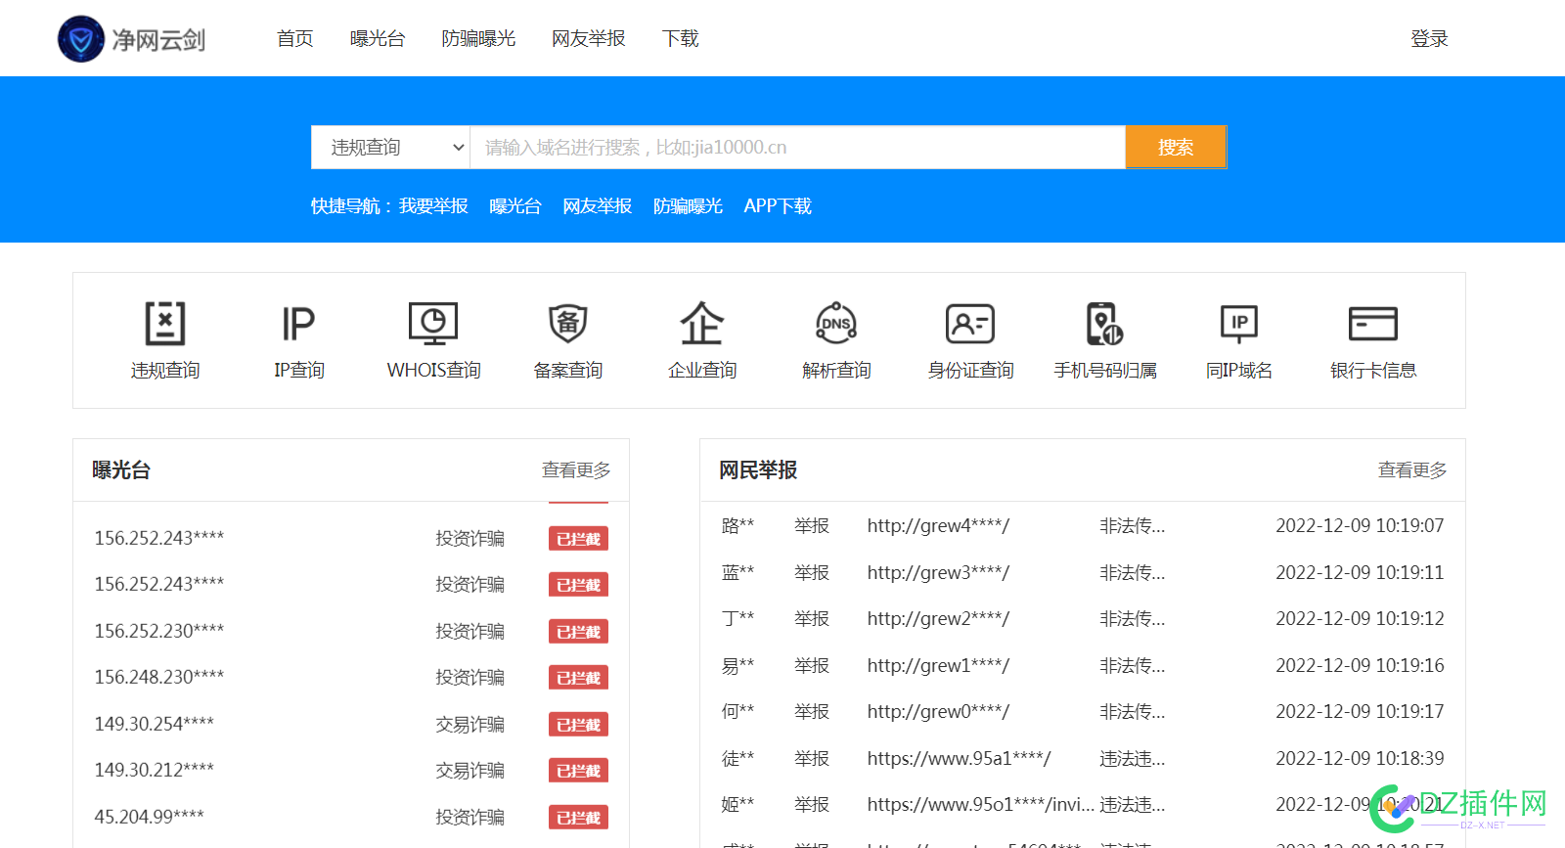The image size is (1565, 848).
Task: Click 已拦截 badge for first 156.252.243**** row
Action: tap(578, 539)
